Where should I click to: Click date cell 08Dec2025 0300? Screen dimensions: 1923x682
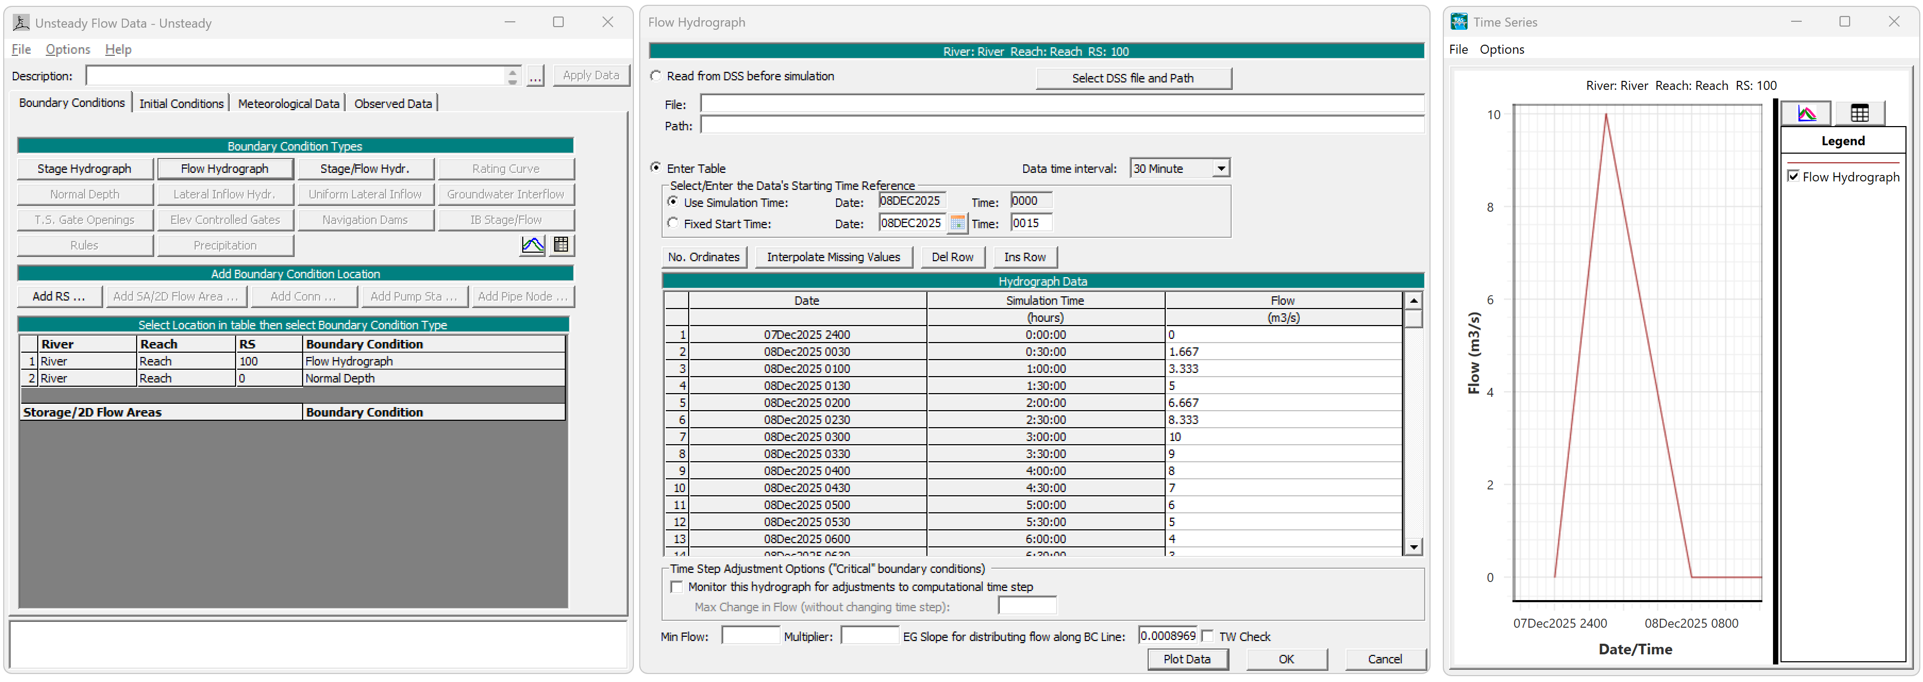807,437
